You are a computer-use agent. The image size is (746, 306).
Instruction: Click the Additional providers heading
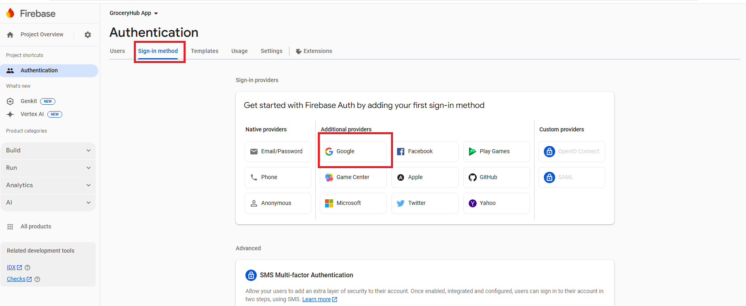click(x=346, y=129)
